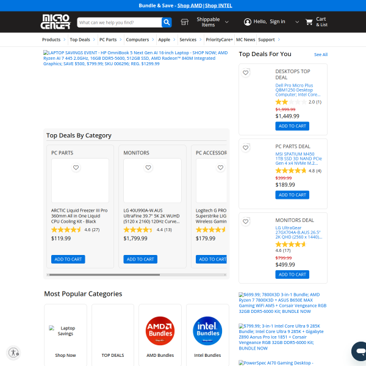366x366 pixels.
Task: Click the Shop AMD banner link
Action: tap(190, 5)
